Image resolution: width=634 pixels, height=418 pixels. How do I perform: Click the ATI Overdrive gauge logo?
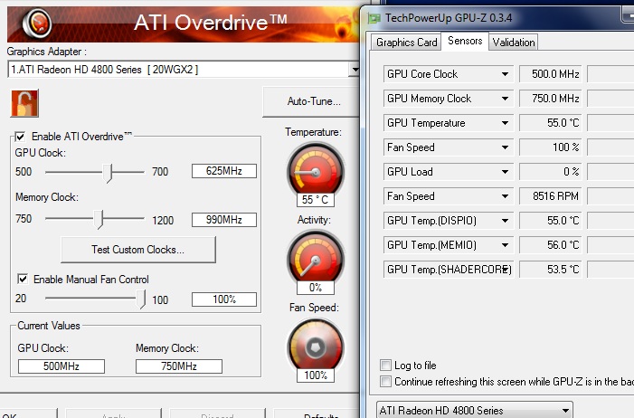pyautogui.click(x=37, y=23)
